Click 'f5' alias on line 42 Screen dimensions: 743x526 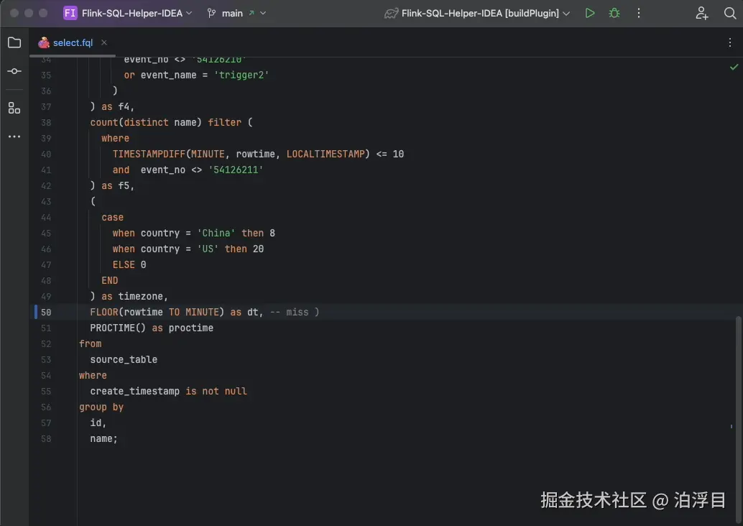(x=124, y=186)
